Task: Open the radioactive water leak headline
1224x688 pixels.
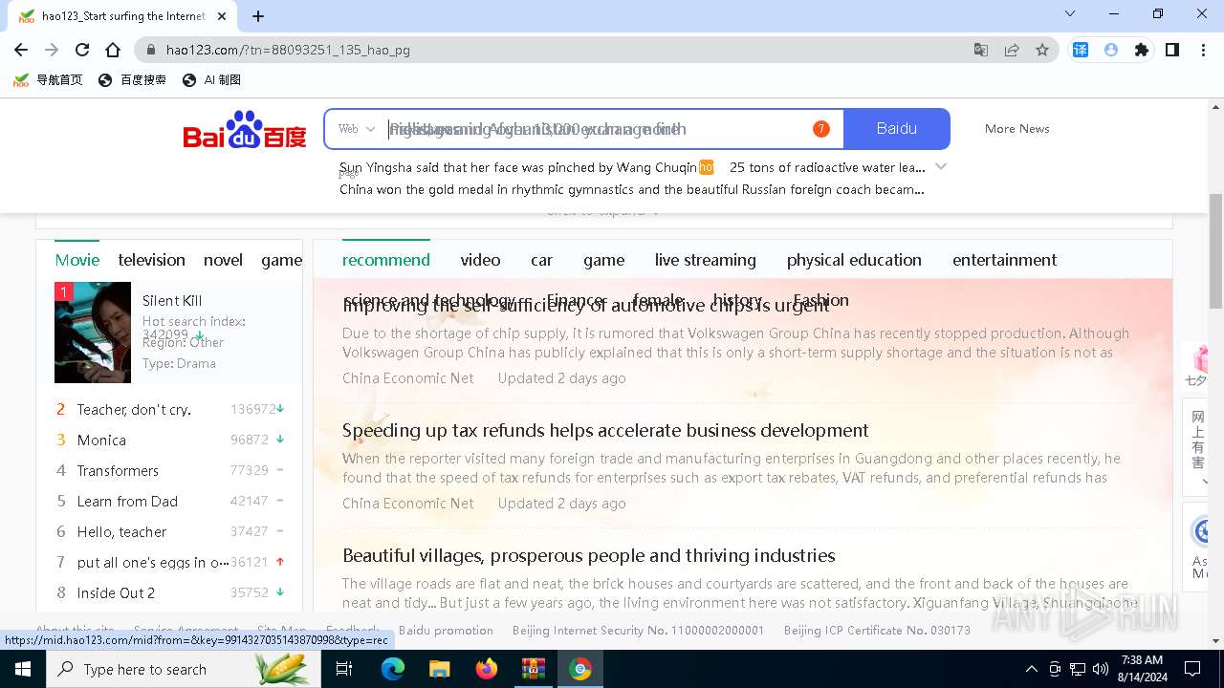Action: pos(827,167)
